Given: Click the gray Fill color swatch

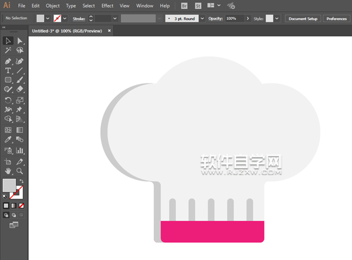Looking at the screenshot, I should coord(9,185).
